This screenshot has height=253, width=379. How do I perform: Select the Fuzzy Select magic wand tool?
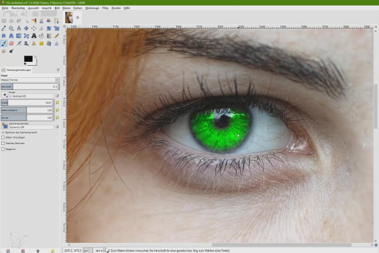[27, 21]
